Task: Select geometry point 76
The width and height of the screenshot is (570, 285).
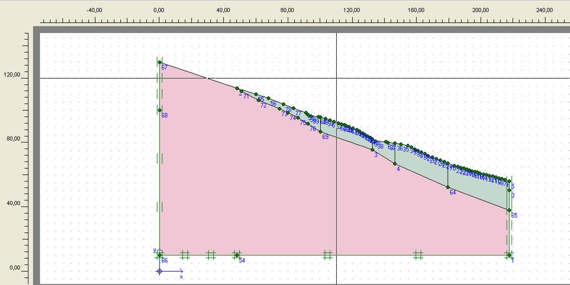Action: pyautogui.click(x=308, y=124)
